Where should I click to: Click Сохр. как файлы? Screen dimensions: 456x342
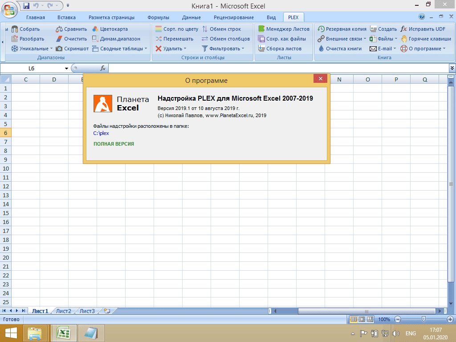coord(282,39)
